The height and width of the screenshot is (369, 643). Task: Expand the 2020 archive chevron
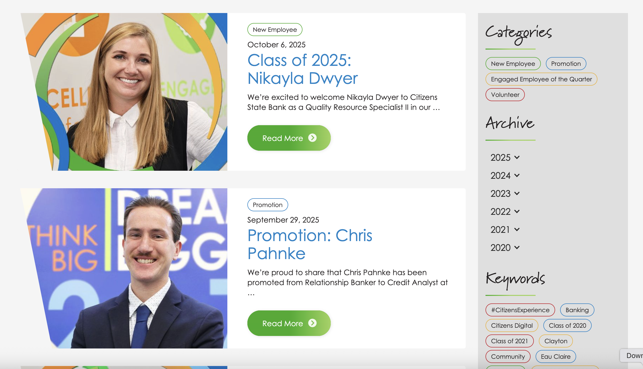pyautogui.click(x=517, y=247)
